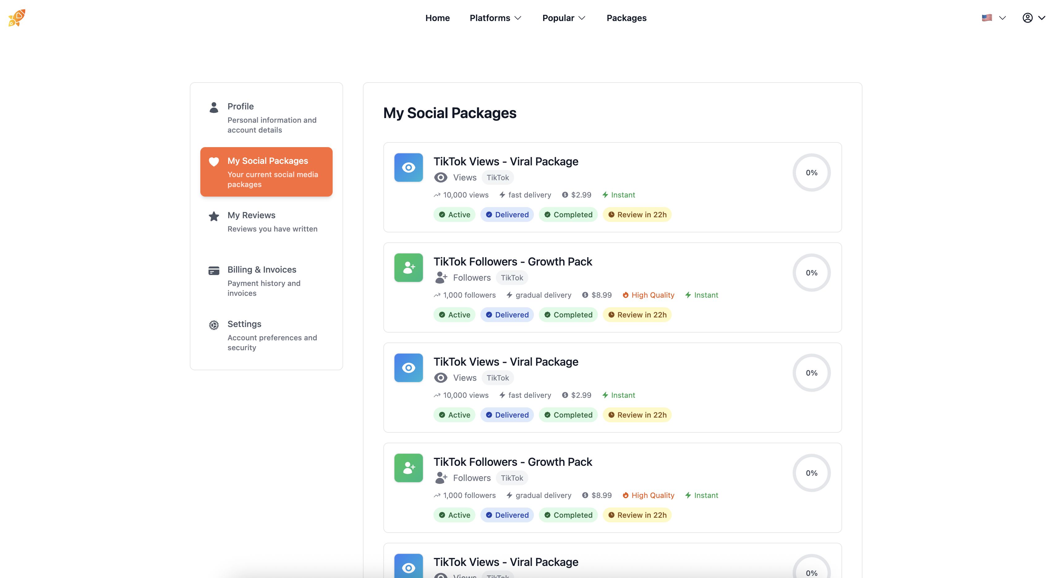Click the My Reviews star icon
1056x578 pixels.
click(x=214, y=216)
